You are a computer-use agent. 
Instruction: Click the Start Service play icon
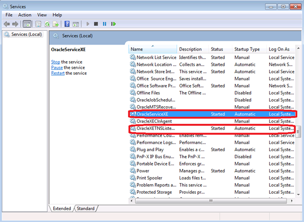[x=88, y=24]
